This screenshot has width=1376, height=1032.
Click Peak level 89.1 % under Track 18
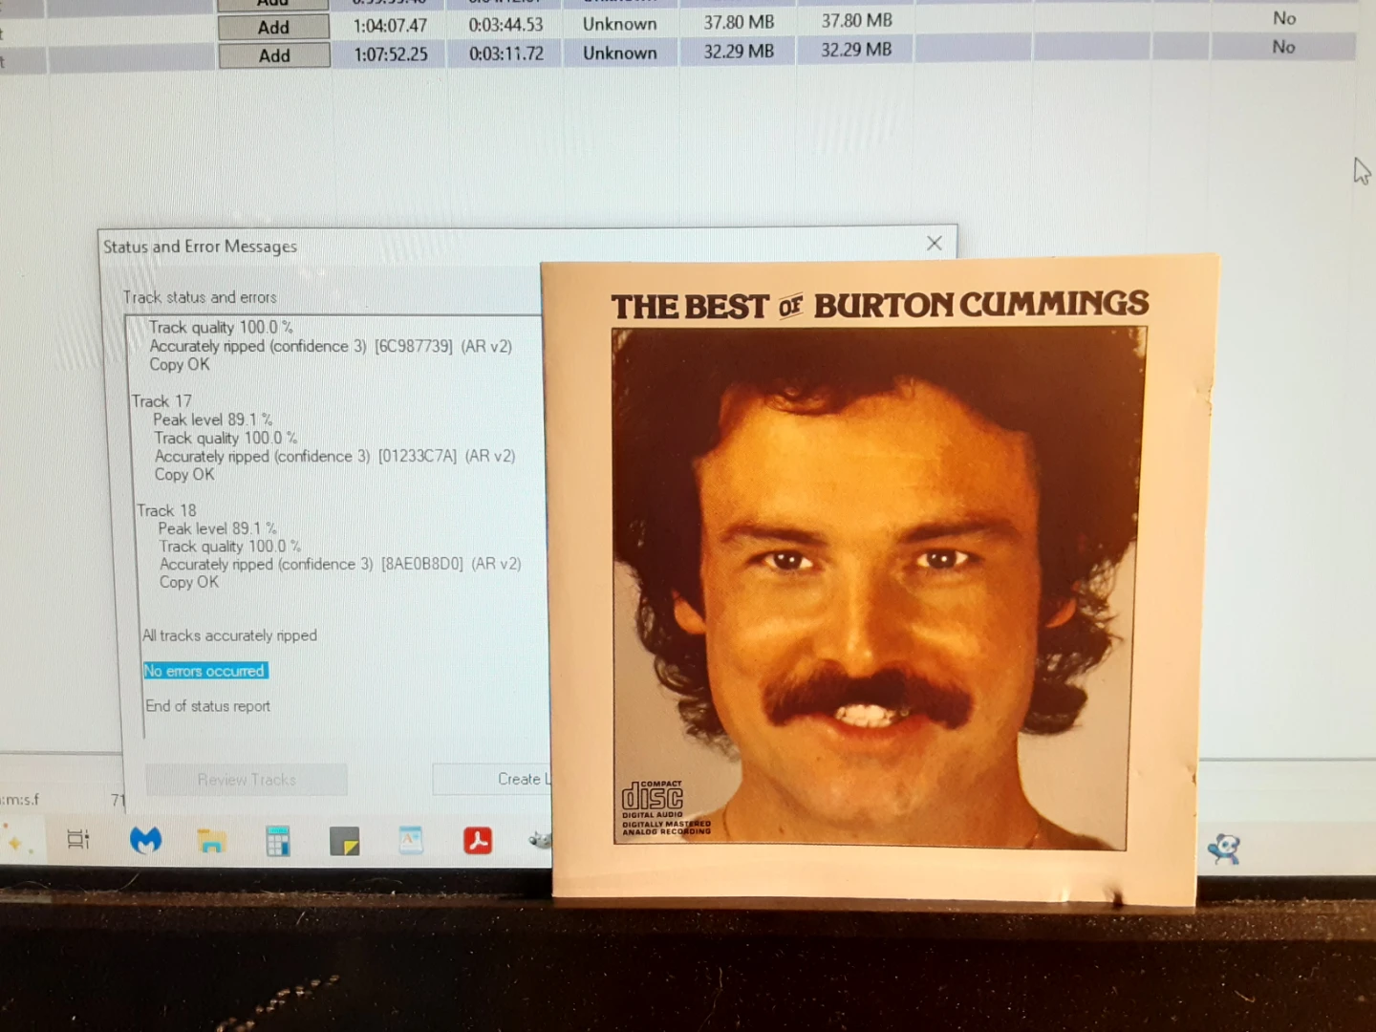click(x=218, y=528)
